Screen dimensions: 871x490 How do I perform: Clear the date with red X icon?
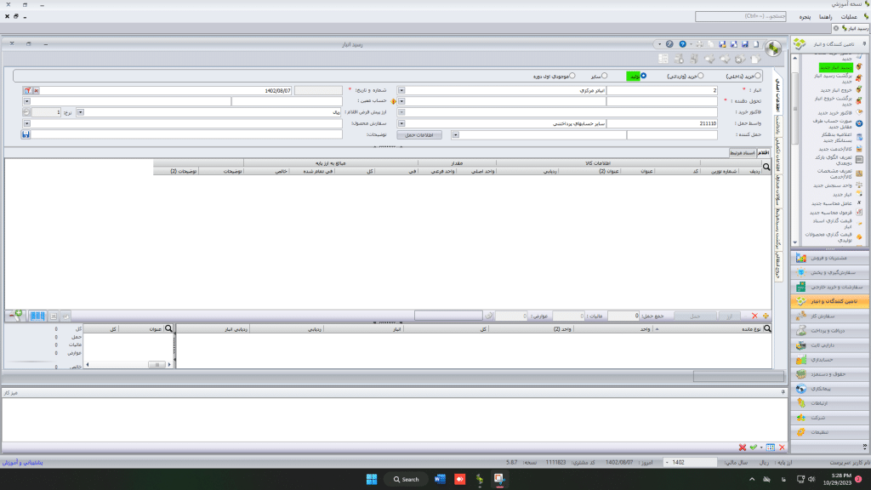coord(36,90)
